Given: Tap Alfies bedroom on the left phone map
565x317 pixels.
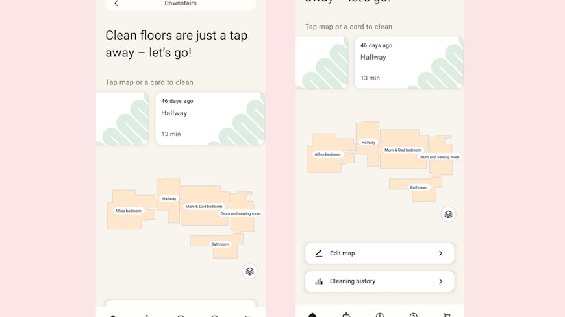Looking at the screenshot, I should coord(129,211).
